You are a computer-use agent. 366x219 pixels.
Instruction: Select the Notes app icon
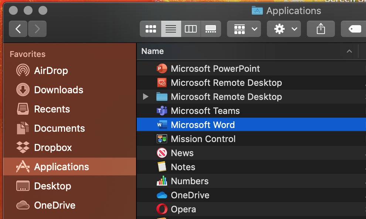162,167
